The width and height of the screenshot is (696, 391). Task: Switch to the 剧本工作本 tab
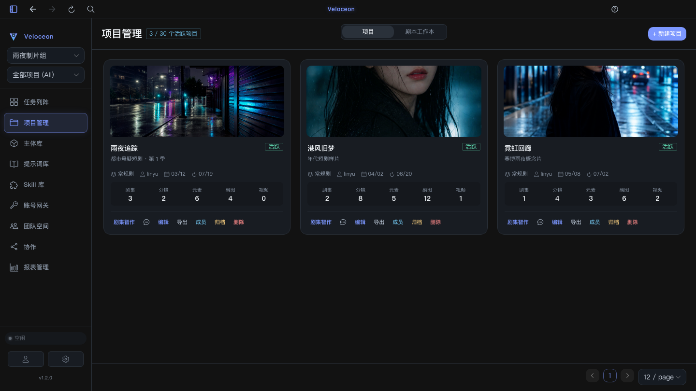pyautogui.click(x=420, y=32)
